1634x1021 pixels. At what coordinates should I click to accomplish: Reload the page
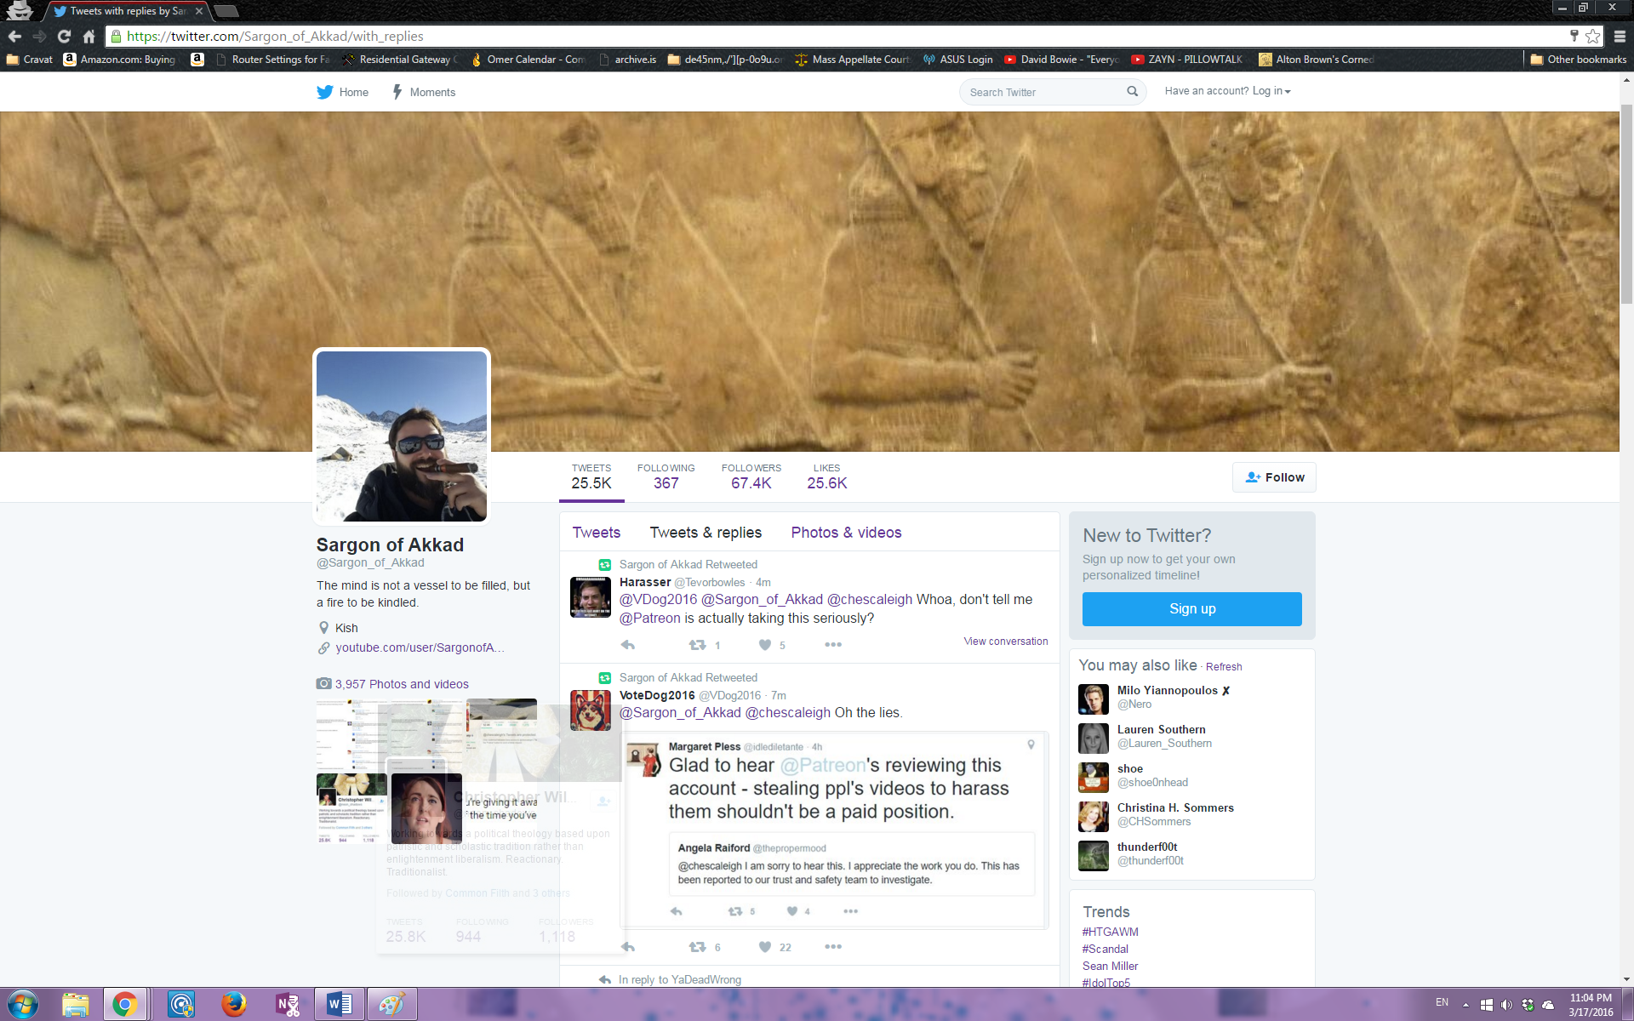tap(64, 36)
